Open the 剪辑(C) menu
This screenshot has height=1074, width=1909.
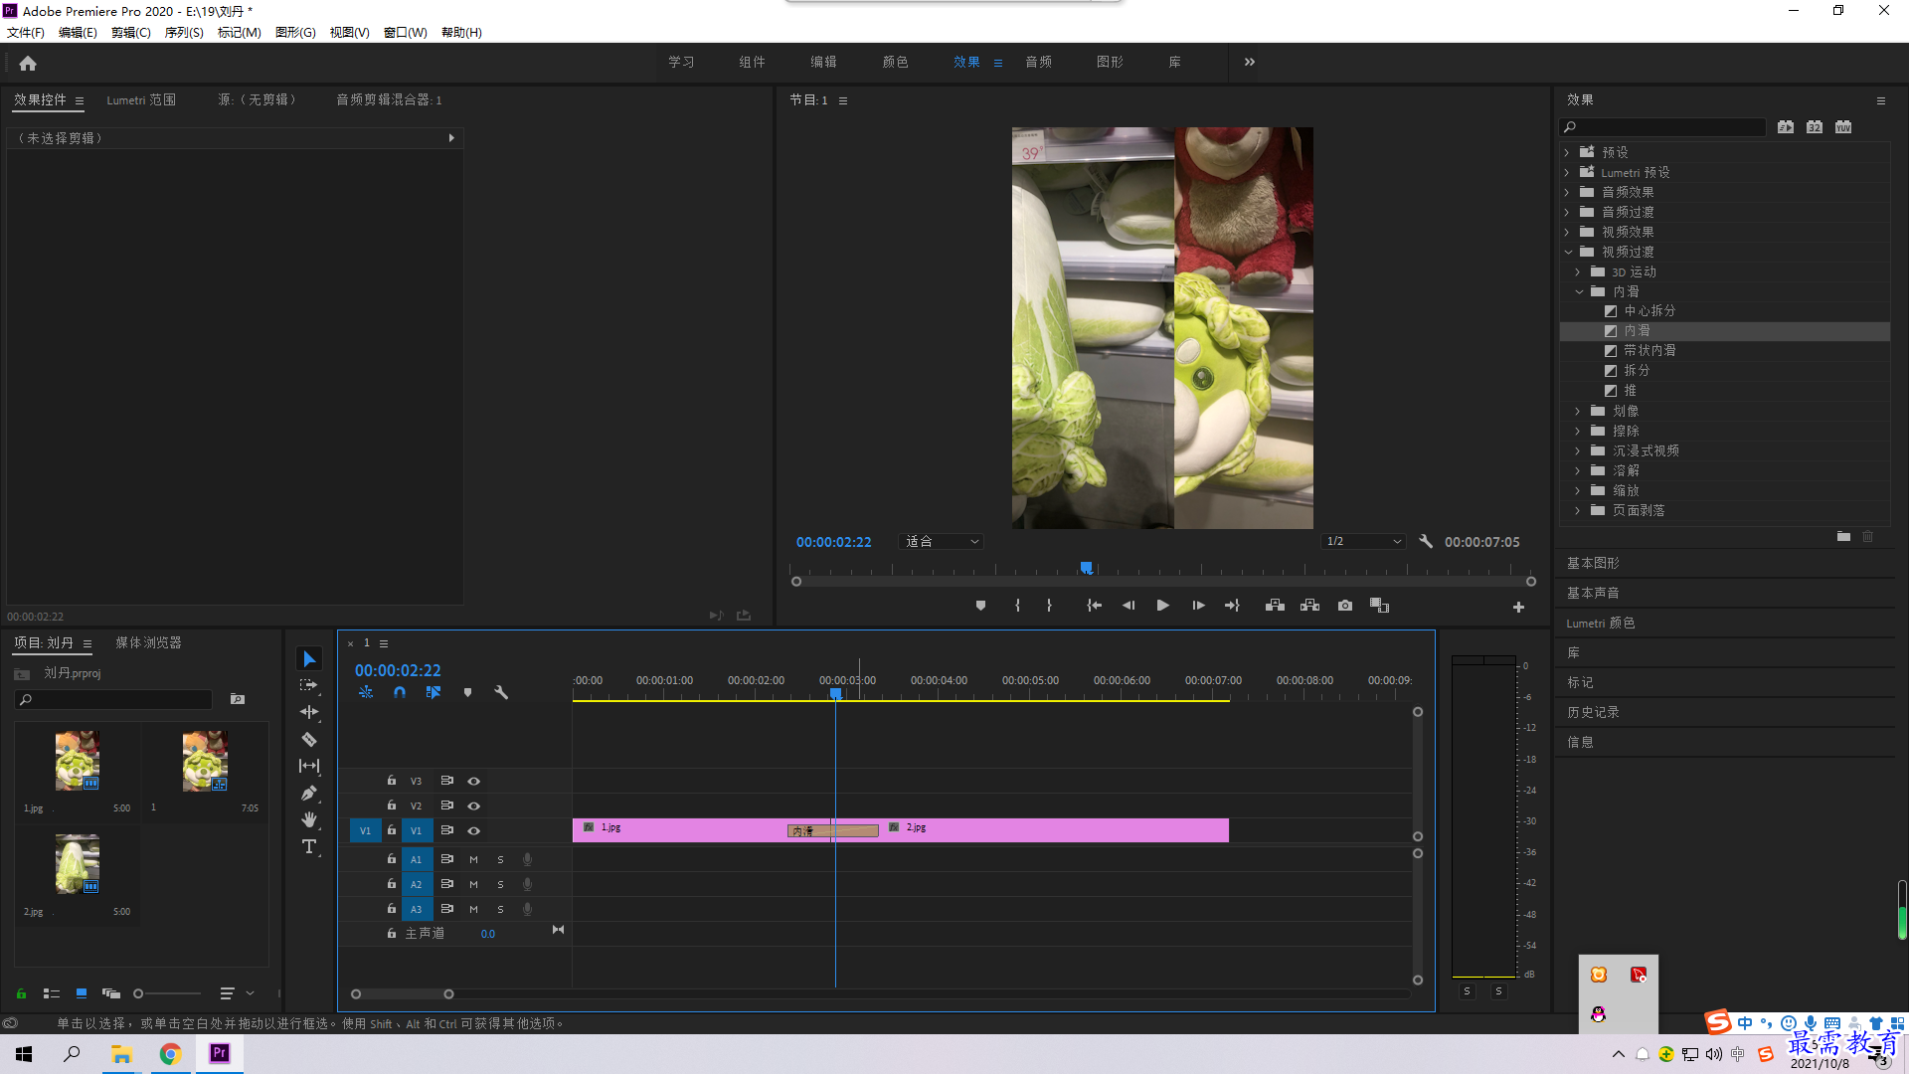(x=131, y=32)
